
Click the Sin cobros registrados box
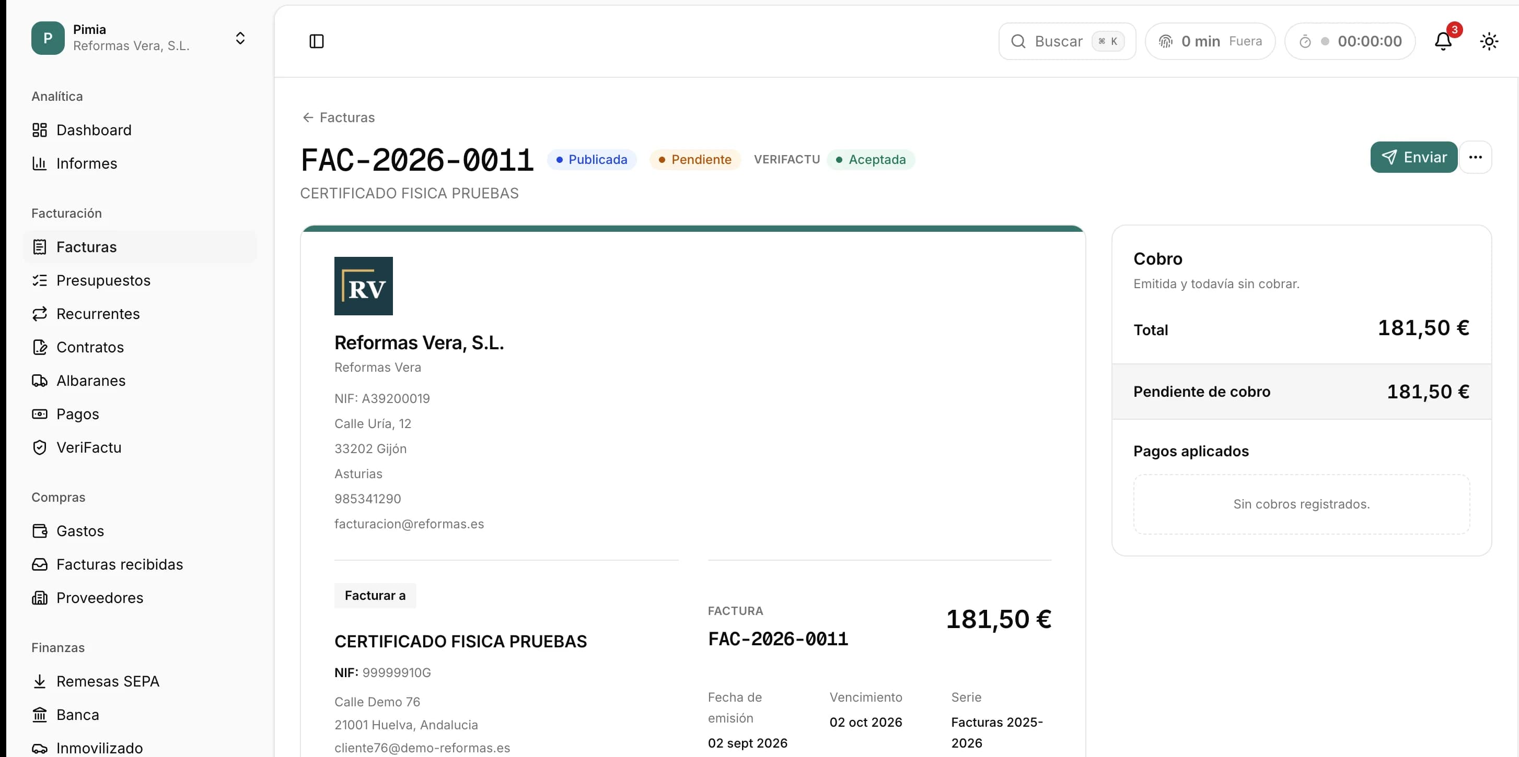[x=1302, y=504]
